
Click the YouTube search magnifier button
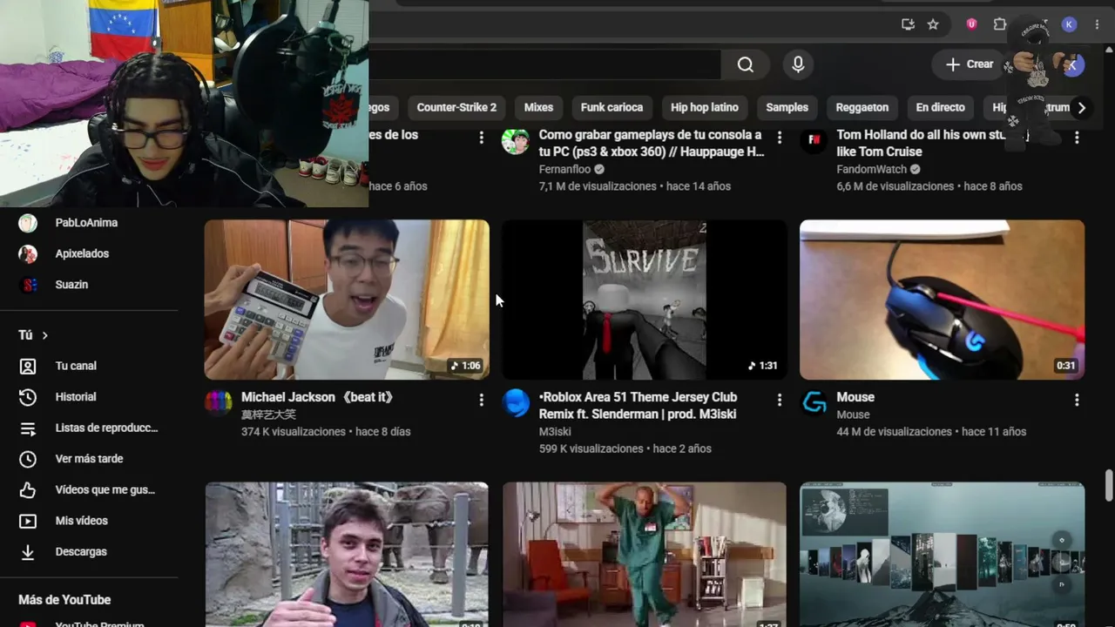(x=745, y=64)
